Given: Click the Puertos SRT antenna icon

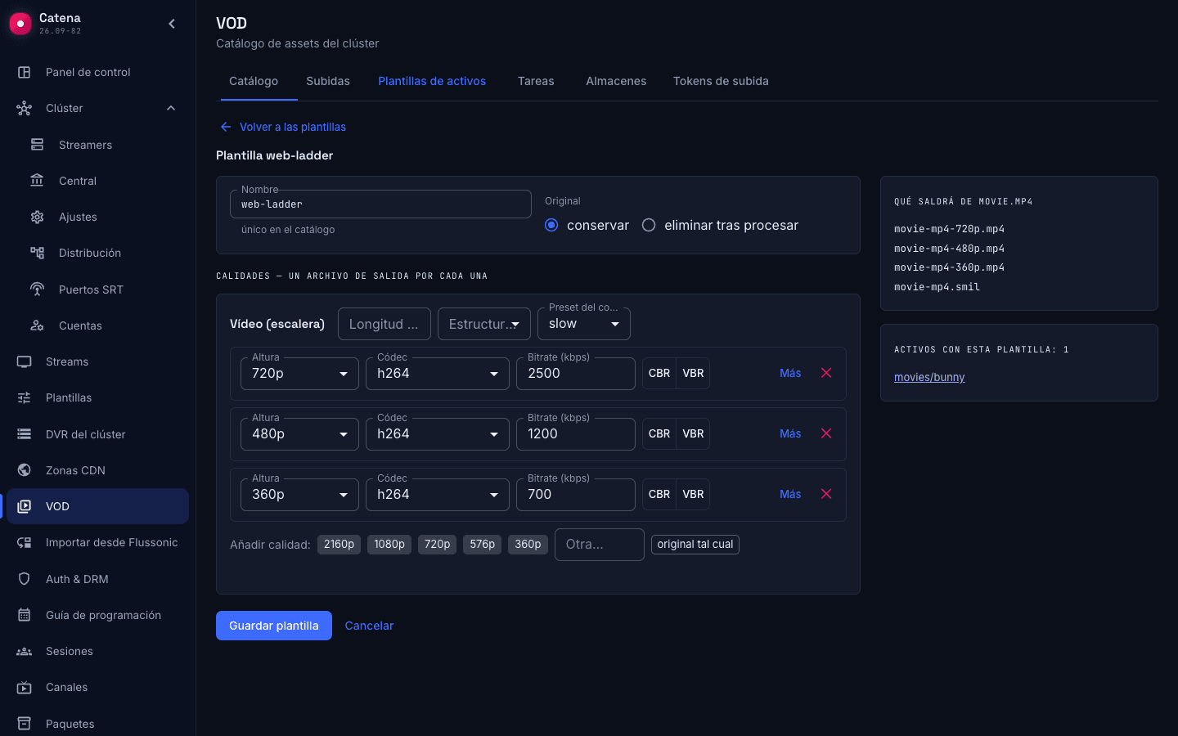Looking at the screenshot, I should (37, 289).
